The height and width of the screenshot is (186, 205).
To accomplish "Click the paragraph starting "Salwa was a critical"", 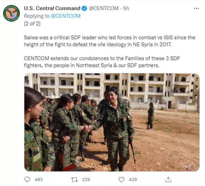I will [109, 41].
